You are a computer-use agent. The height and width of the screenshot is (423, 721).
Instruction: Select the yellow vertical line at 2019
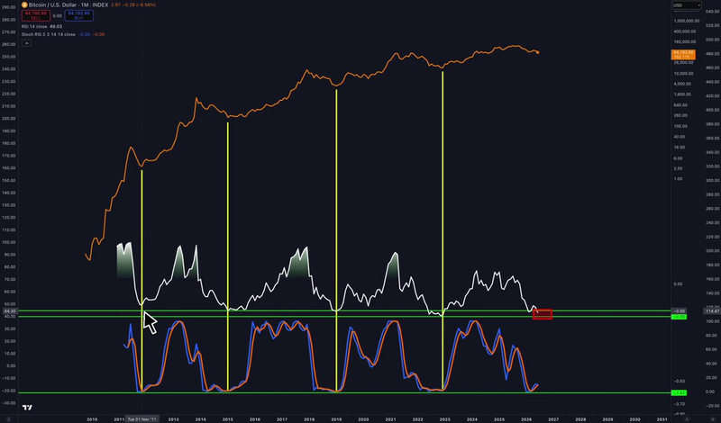coord(336,240)
